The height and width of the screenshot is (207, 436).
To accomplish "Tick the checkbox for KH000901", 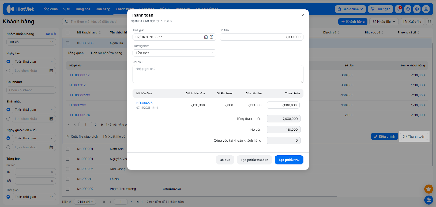I will 68,149.
